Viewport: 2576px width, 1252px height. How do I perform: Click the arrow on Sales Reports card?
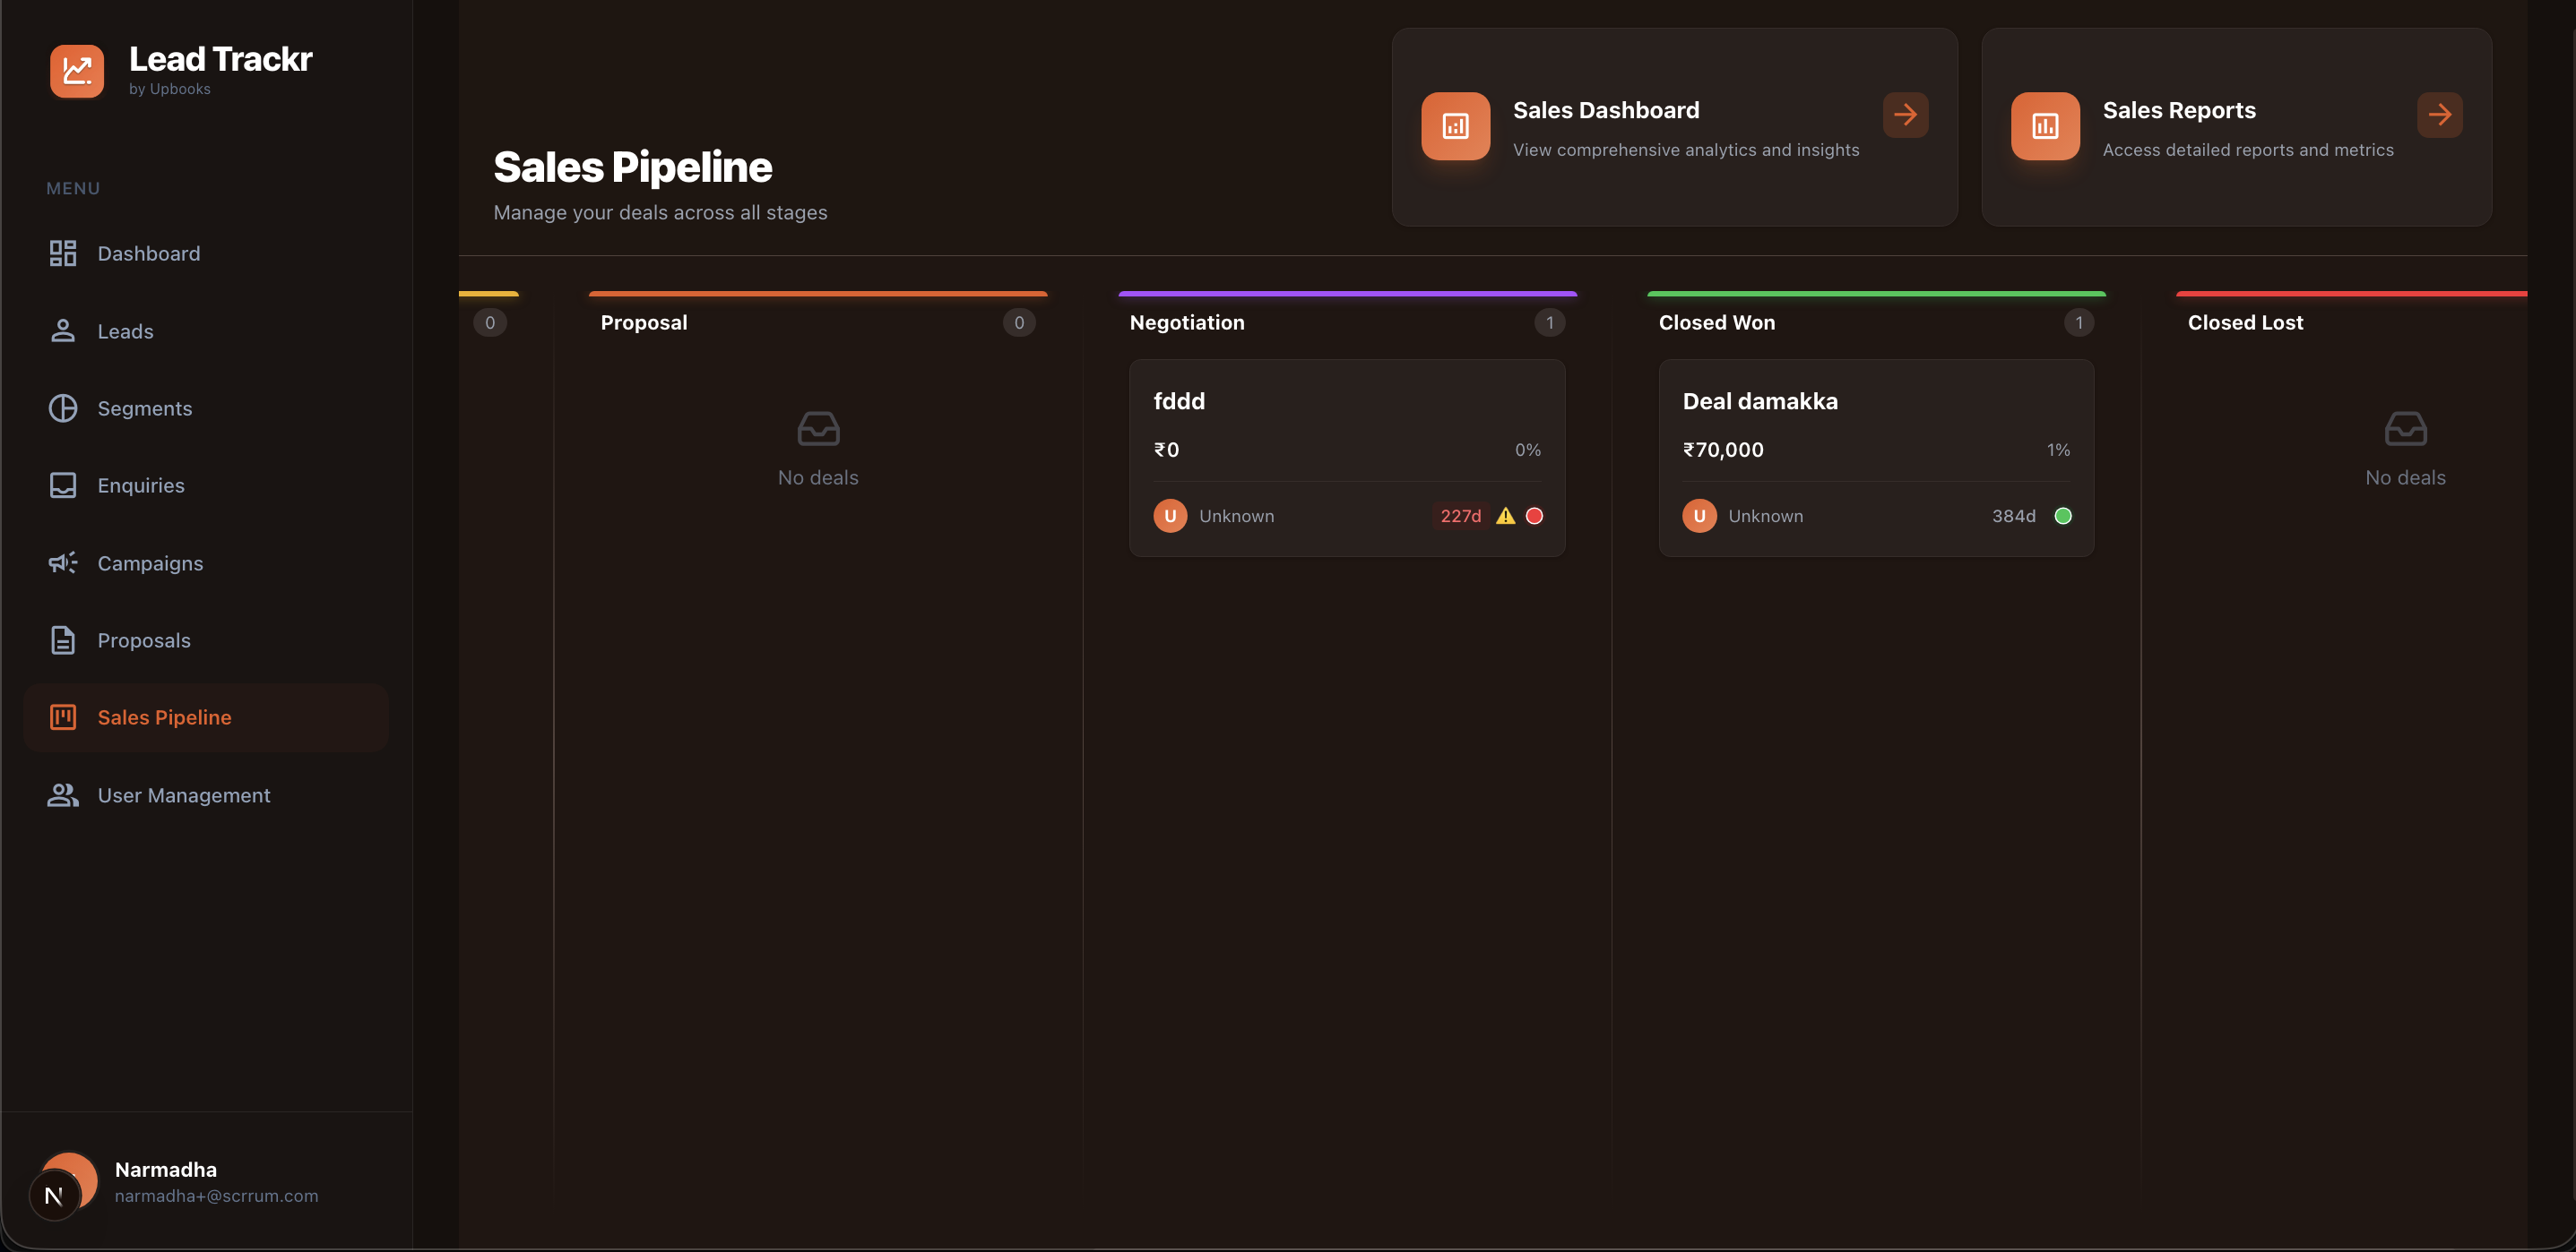(2440, 114)
